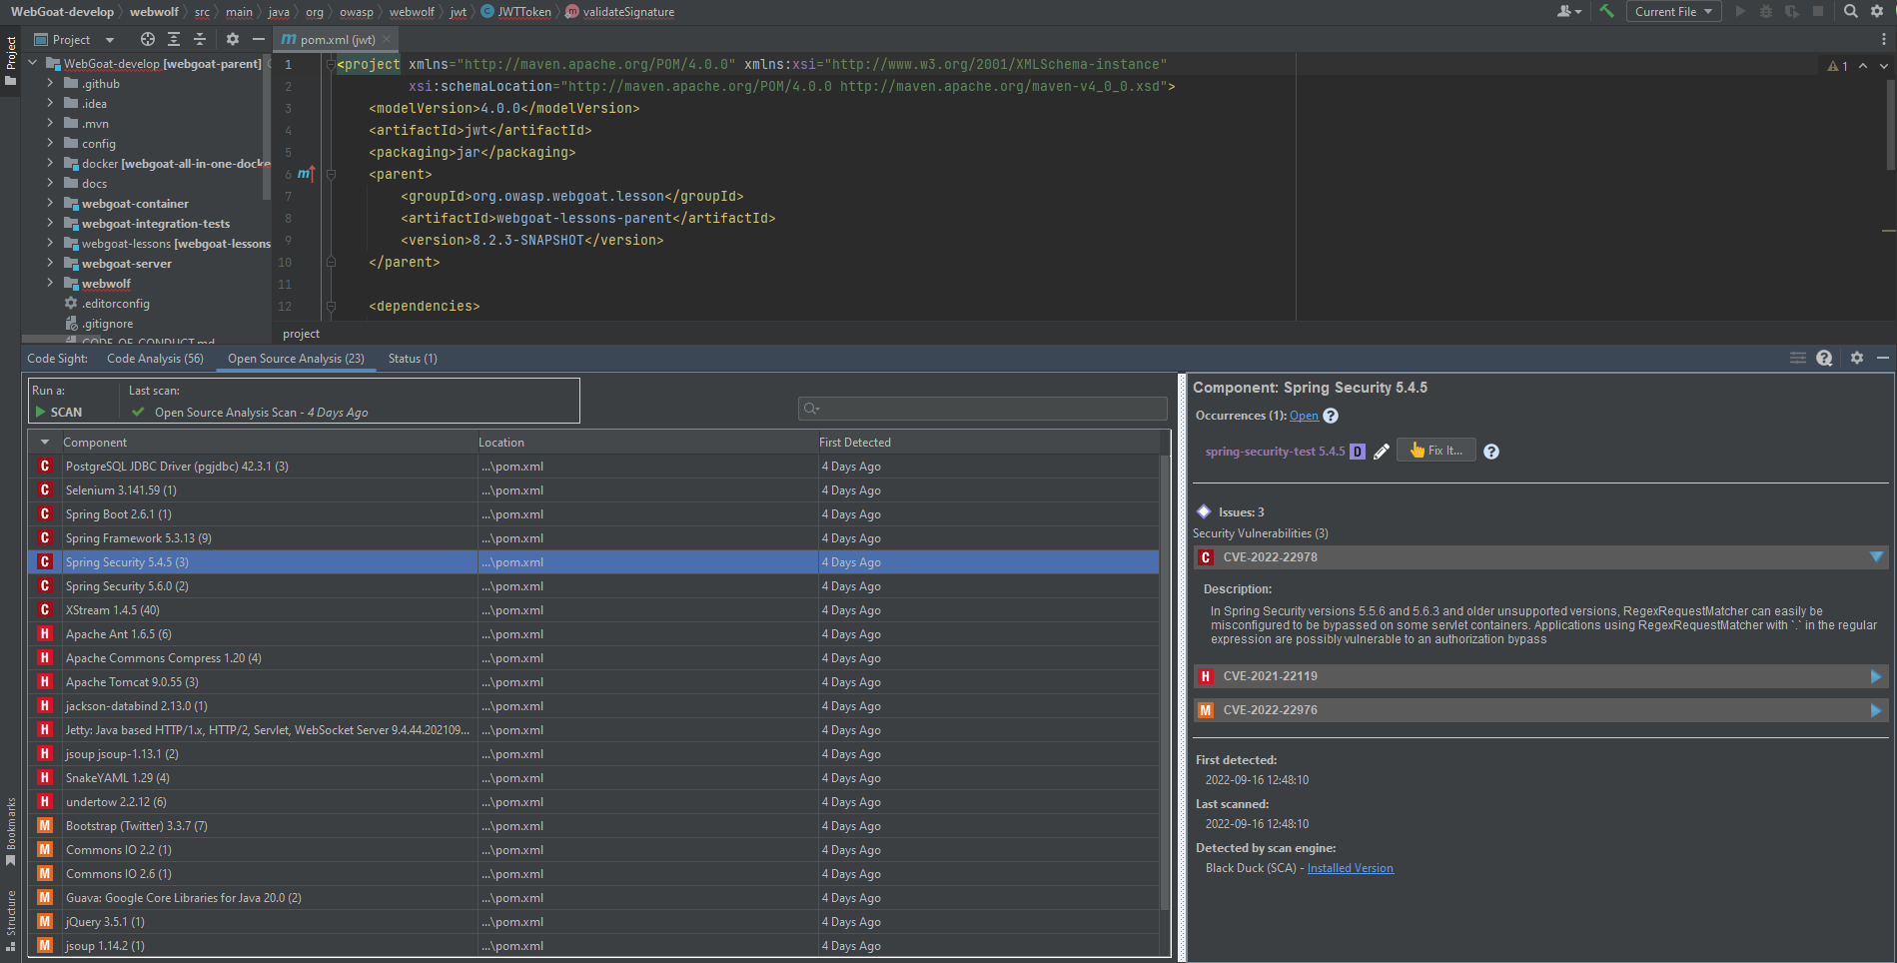
Task: Expand the webgoat-server folder
Action: pyautogui.click(x=50, y=263)
